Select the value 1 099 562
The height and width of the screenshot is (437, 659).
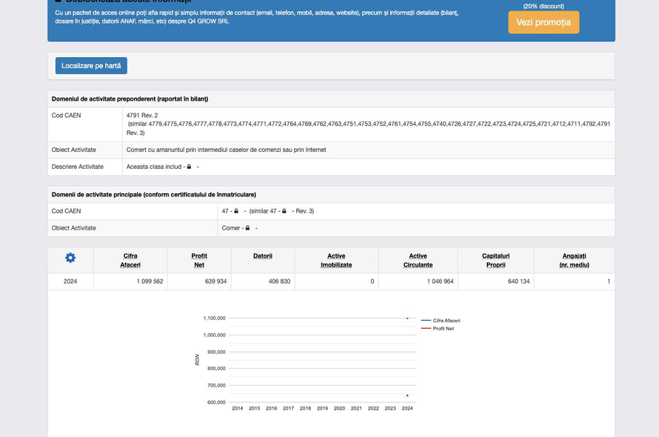(150, 281)
